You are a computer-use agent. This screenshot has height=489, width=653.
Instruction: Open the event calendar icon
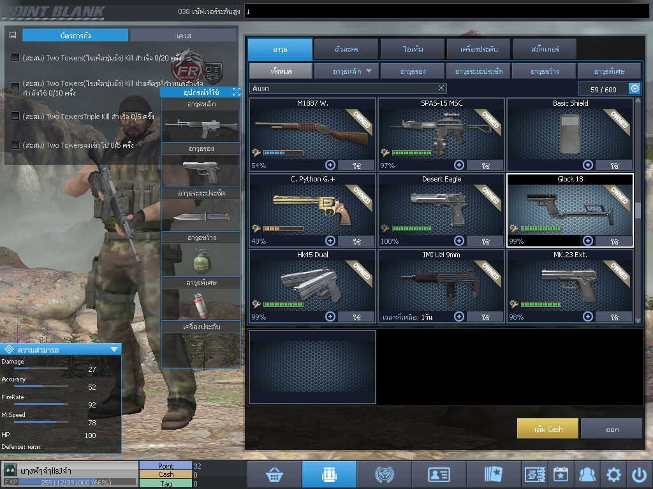(561, 474)
